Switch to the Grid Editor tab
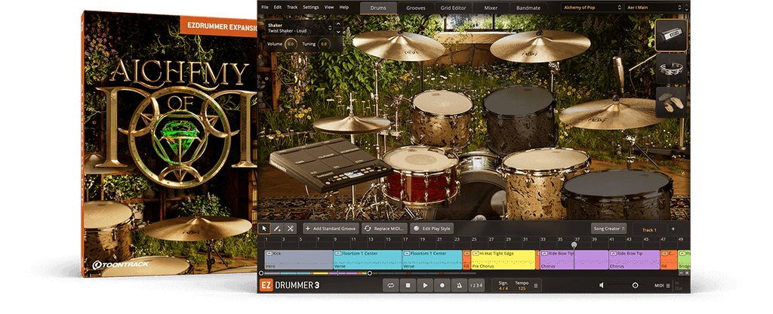Screen dimensions: 773x314 [x=453, y=8]
